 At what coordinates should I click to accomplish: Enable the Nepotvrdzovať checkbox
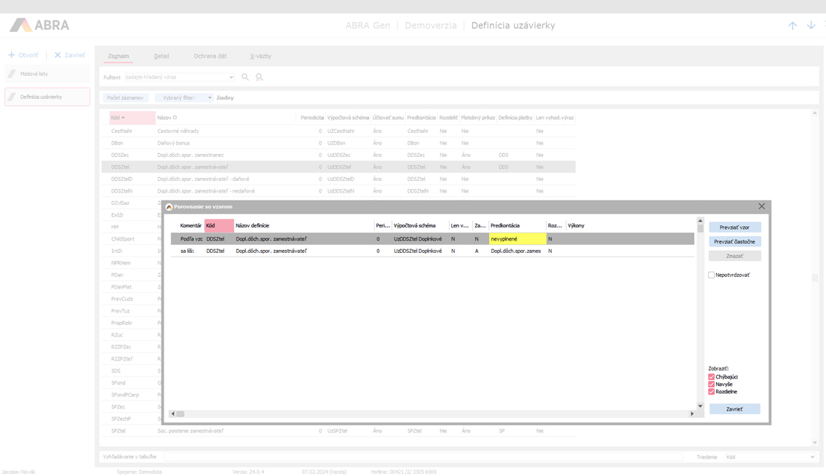[712, 275]
